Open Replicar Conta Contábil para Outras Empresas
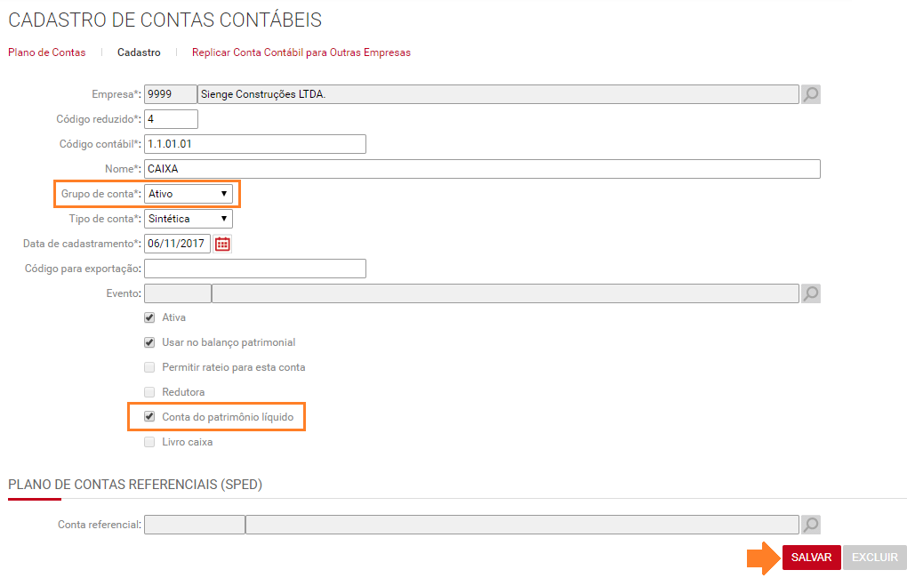The image size is (907, 578). point(301,52)
